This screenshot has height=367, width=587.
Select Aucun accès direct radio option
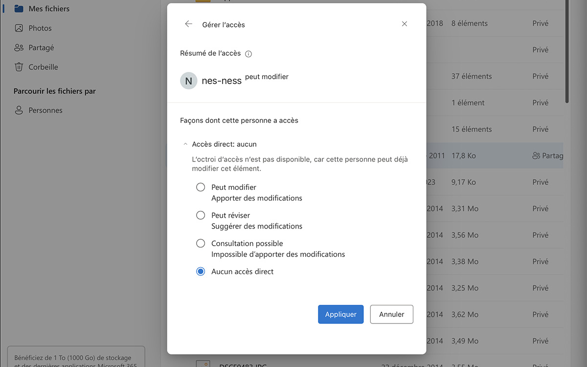pyautogui.click(x=201, y=272)
